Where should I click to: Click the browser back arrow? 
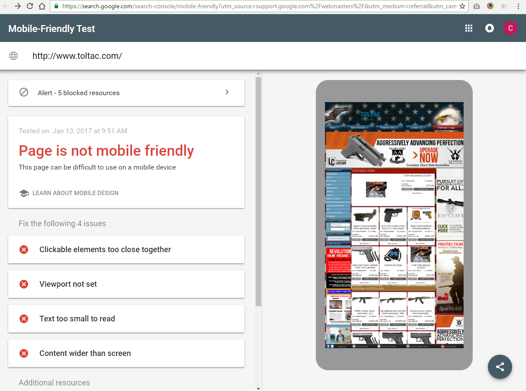point(6,6)
